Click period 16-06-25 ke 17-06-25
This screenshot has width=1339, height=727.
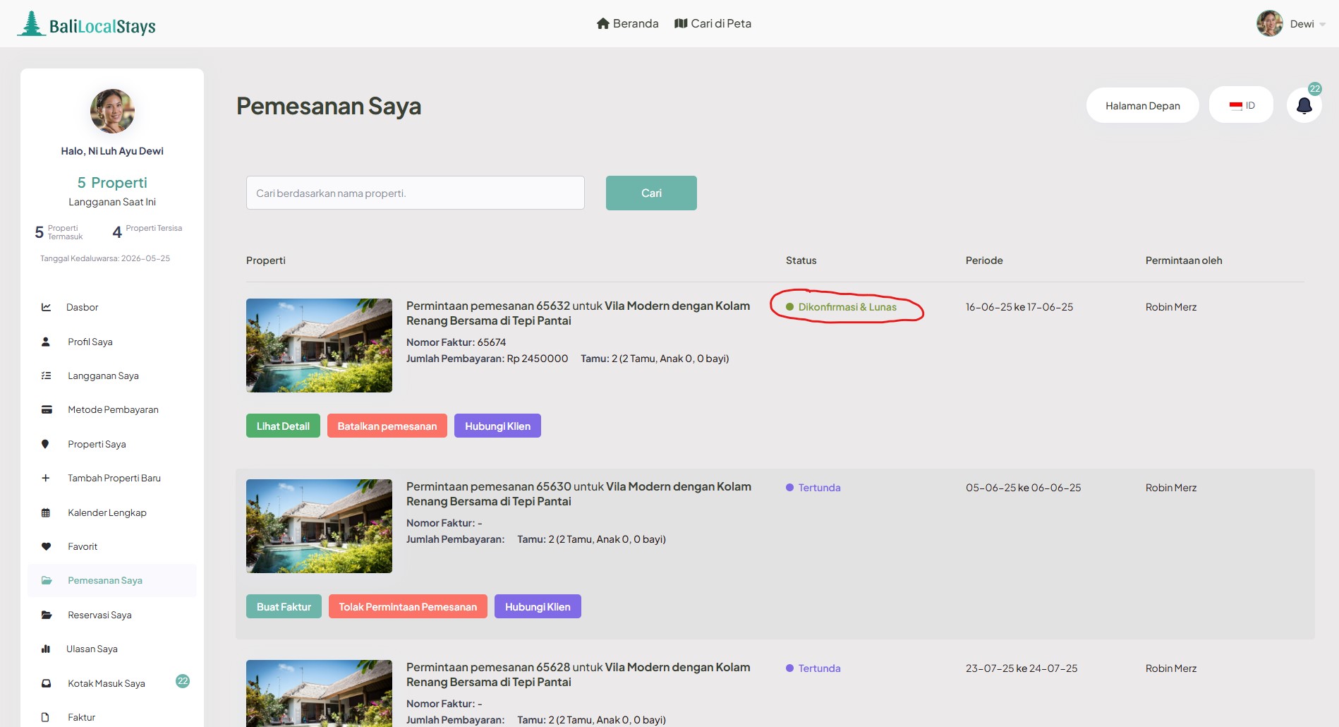[1019, 307]
